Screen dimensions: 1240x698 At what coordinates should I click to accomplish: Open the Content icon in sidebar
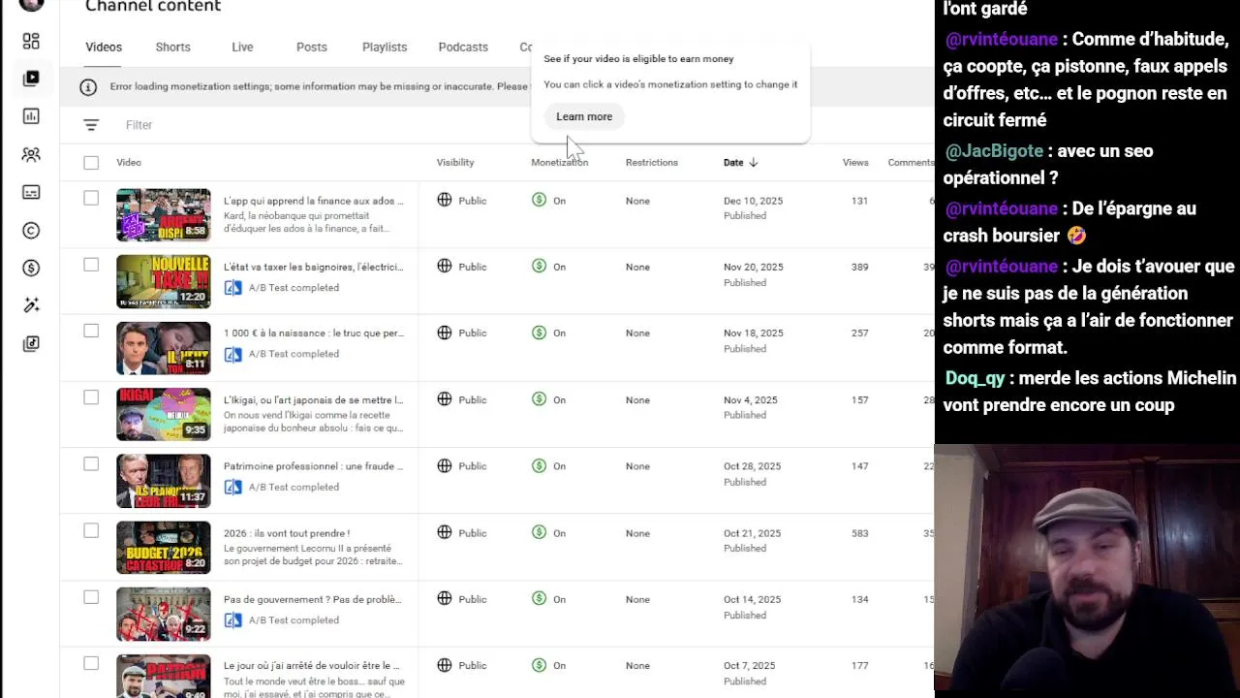pos(31,79)
